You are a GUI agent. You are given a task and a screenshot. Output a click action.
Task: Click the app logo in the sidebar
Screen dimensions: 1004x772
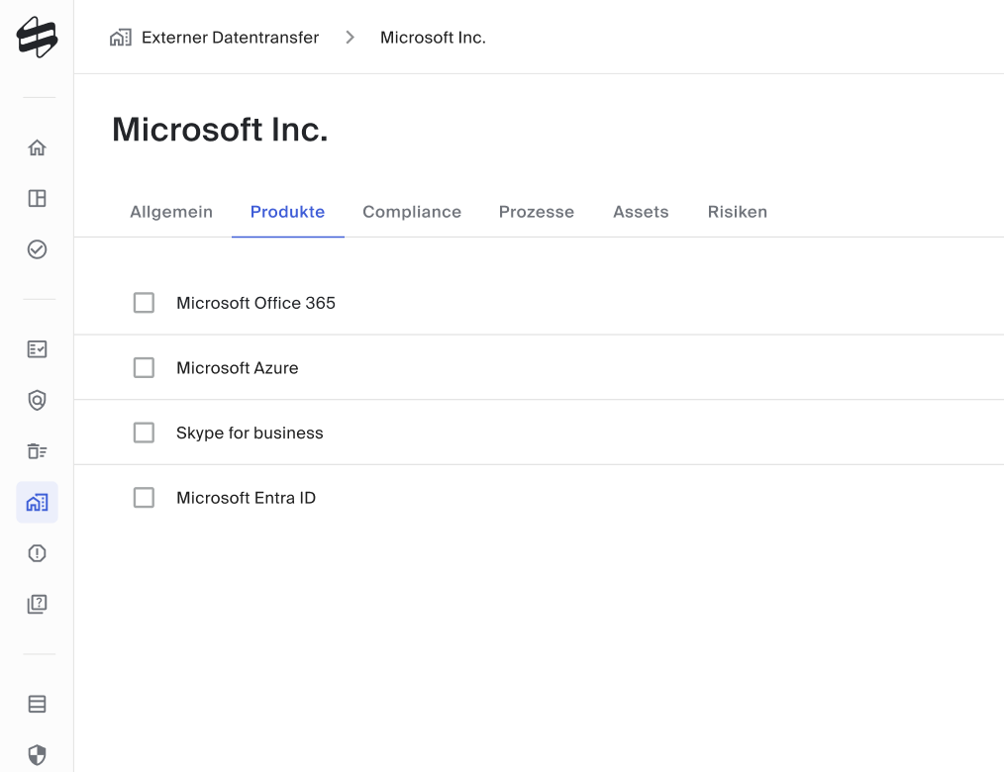tap(38, 38)
